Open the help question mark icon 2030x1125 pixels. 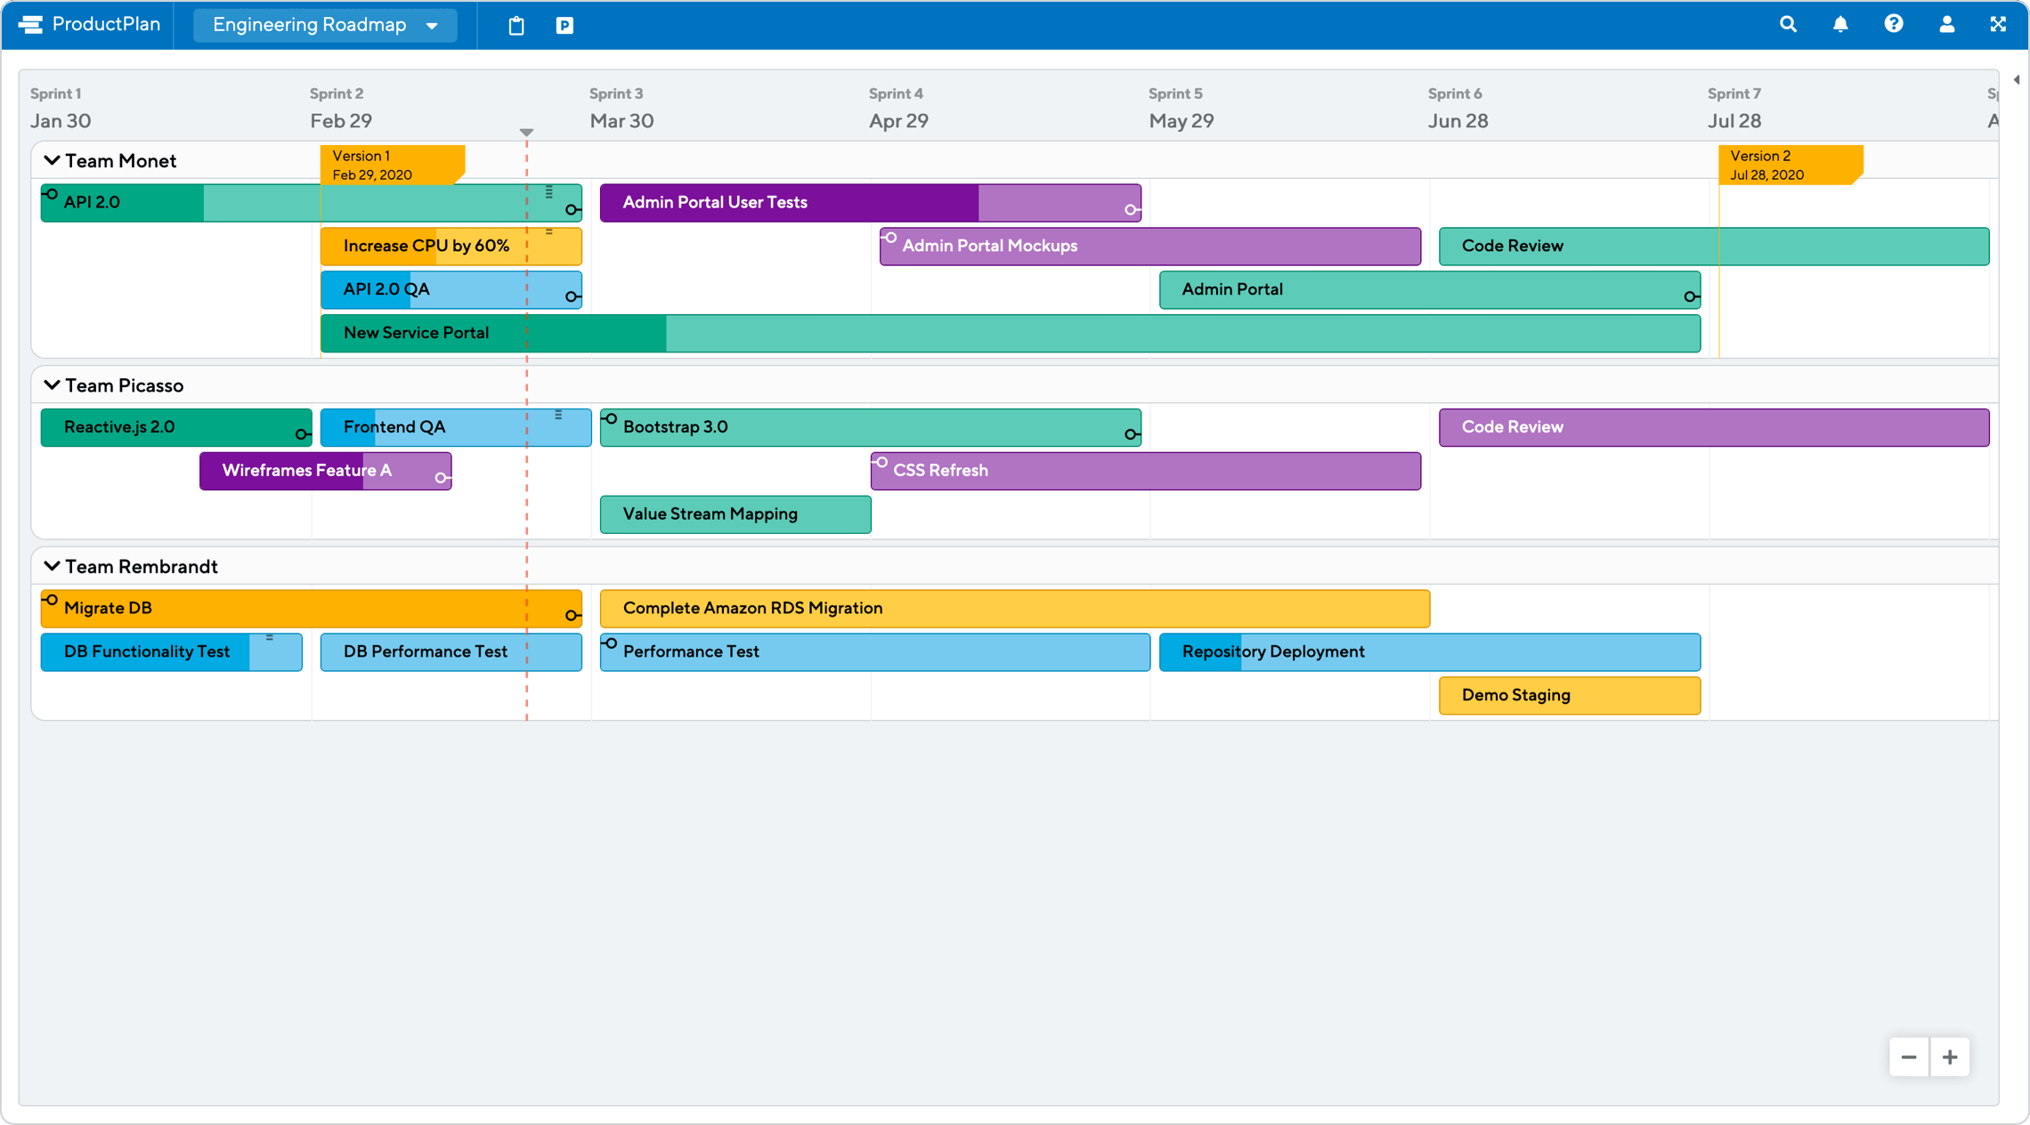[1894, 25]
